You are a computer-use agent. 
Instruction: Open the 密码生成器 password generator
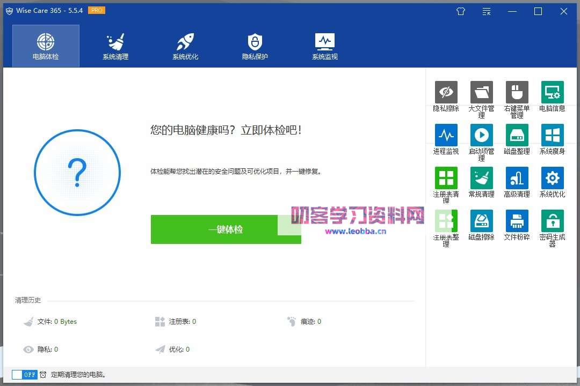pyautogui.click(x=552, y=221)
